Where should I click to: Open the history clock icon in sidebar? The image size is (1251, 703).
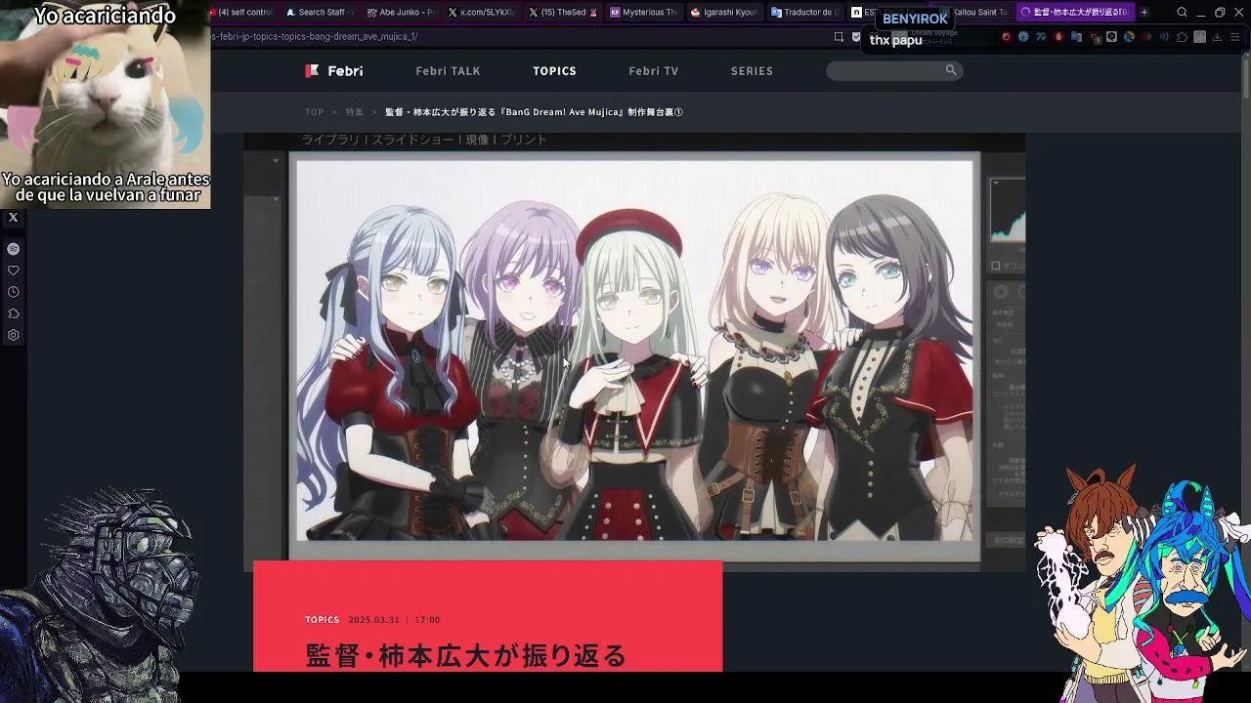(x=14, y=292)
